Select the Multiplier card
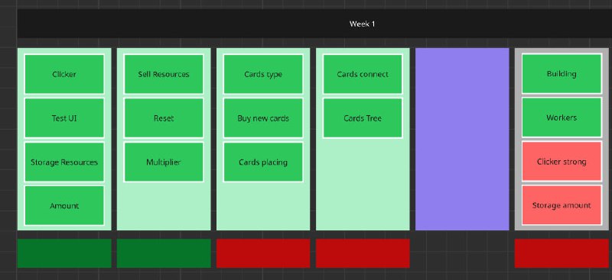The image size is (612, 280). coord(164,162)
